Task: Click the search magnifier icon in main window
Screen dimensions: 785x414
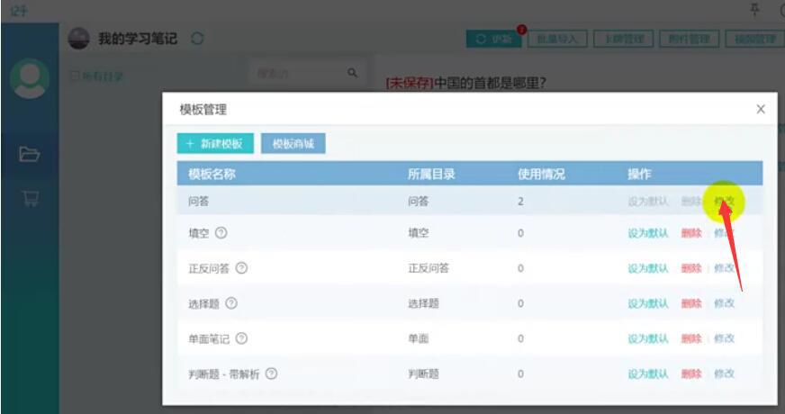Action: [x=353, y=73]
